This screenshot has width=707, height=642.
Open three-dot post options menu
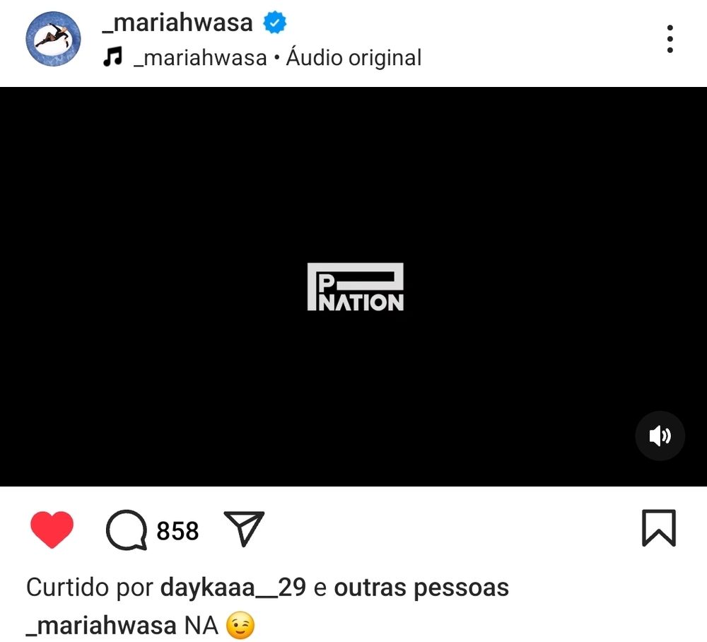[x=670, y=39]
